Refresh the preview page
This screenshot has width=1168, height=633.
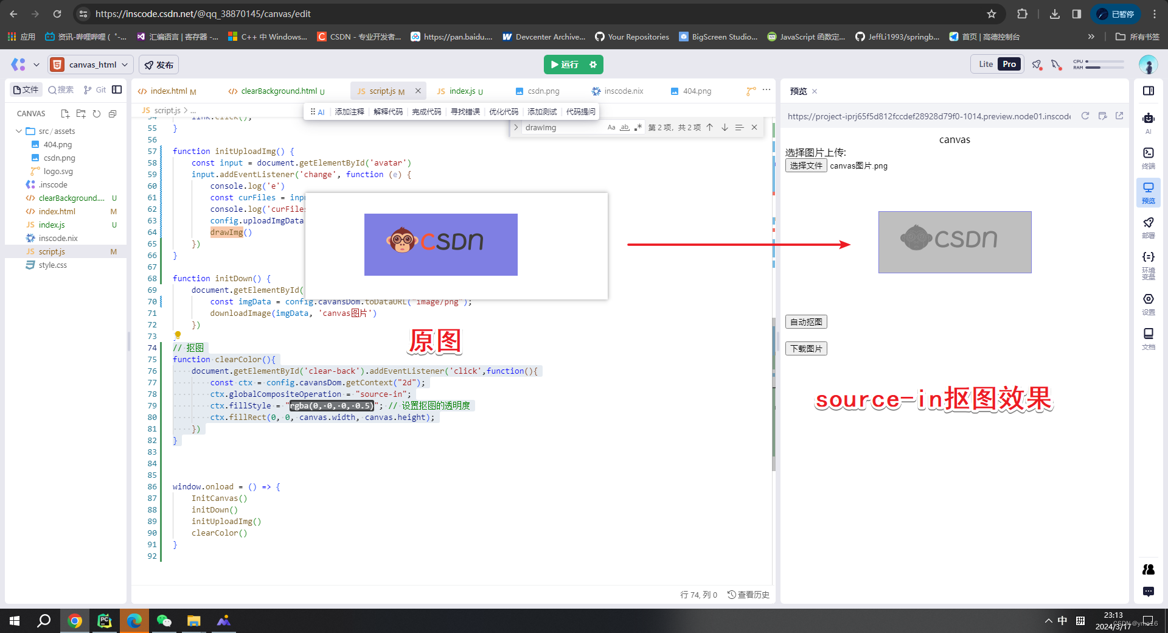click(x=1085, y=116)
